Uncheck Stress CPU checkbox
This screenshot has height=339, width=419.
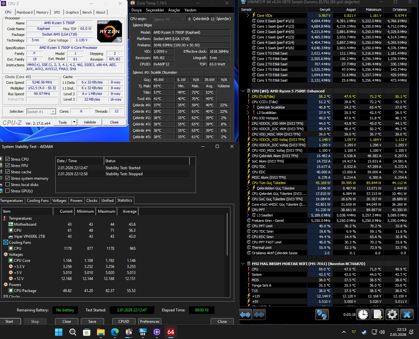tap(8, 159)
